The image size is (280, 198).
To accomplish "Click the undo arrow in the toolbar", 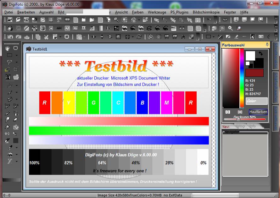I will 10,37.
